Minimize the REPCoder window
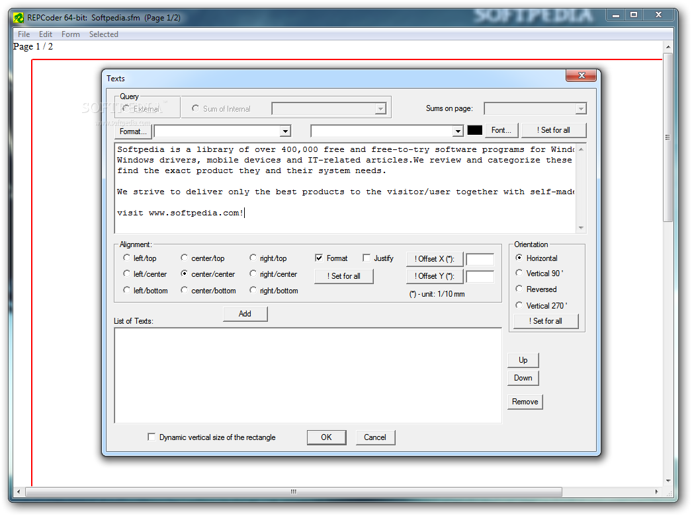 [616, 15]
